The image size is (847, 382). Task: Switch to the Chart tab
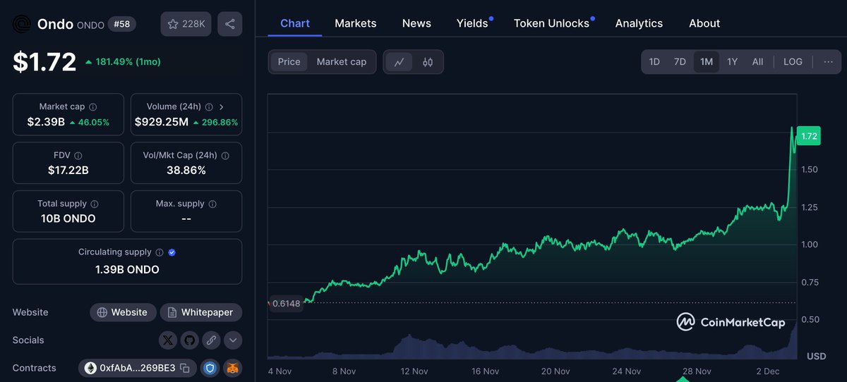coord(295,23)
